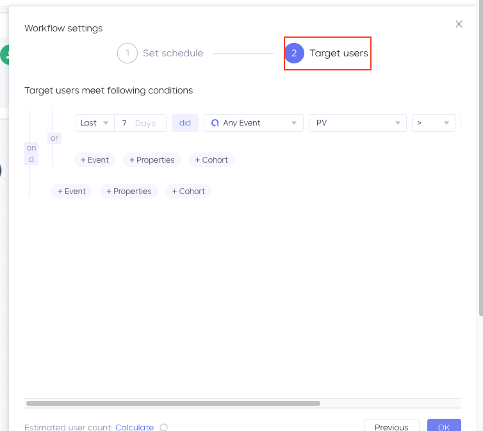Add Cohort in the inner or-group
Screen dimensions: 483x431
coord(211,159)
